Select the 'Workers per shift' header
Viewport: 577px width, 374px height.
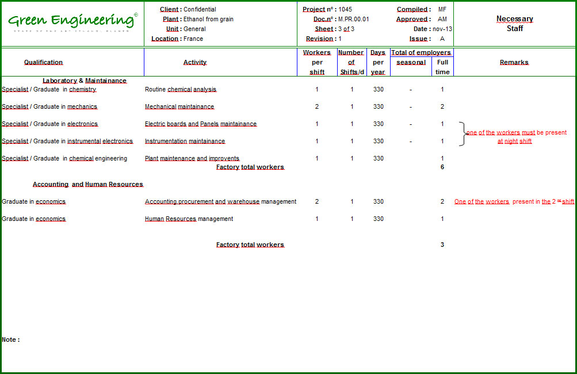click(x=317, y=62)
